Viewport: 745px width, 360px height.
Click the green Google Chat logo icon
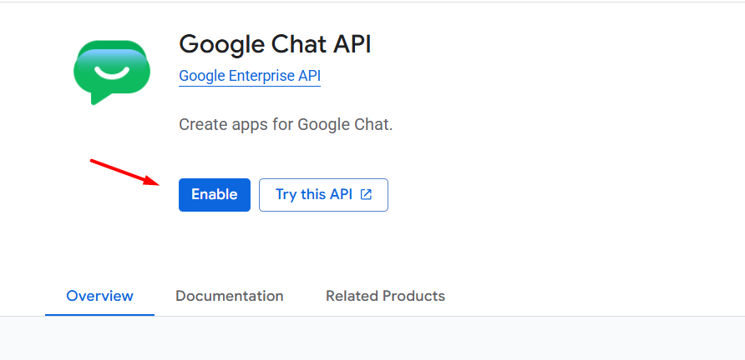[112, 72]
